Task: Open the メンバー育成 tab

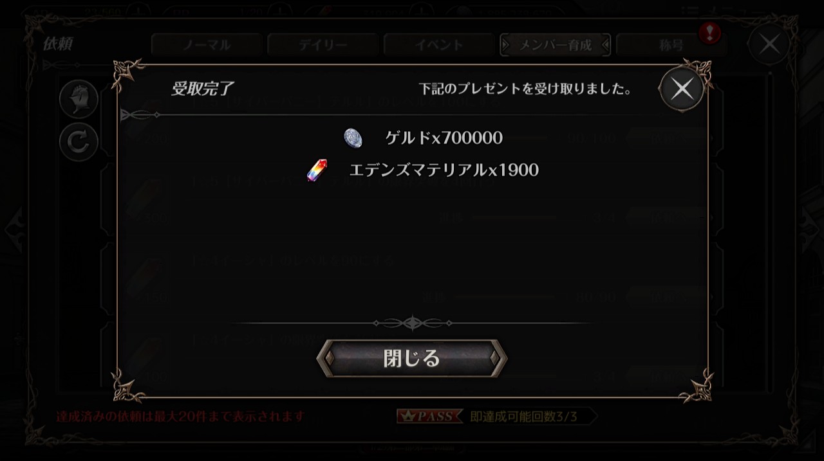Action: (556, 45)
